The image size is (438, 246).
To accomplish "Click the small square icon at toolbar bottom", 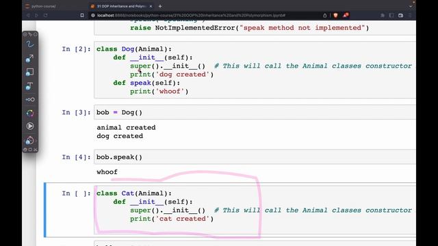I will [30, 150].
